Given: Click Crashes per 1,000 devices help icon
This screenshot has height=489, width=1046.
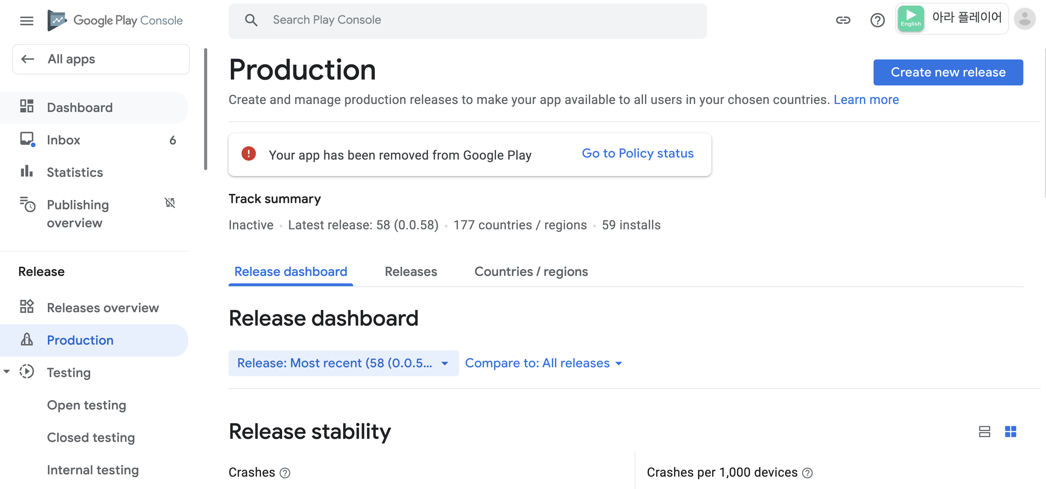Looking at the screenshot, I should coord(808,473).
